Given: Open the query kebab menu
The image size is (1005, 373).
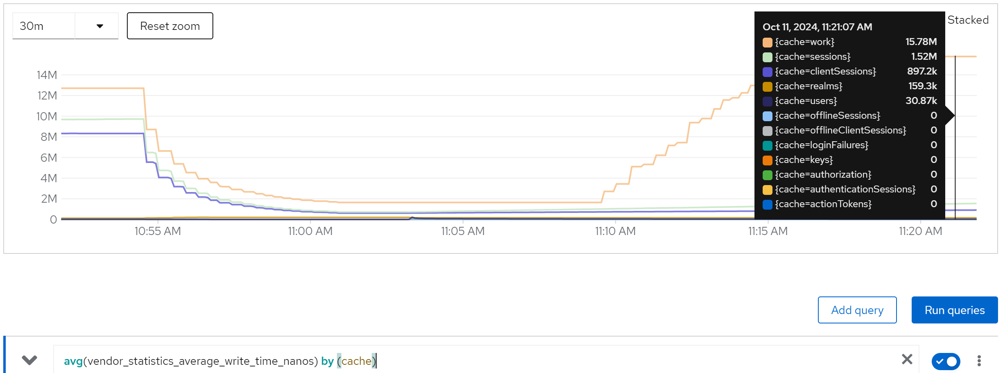Looking at the screenshot, I should (x=979, y=361).
